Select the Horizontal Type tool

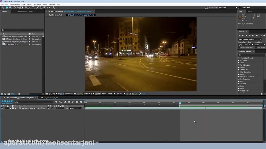tap(33, 8)
